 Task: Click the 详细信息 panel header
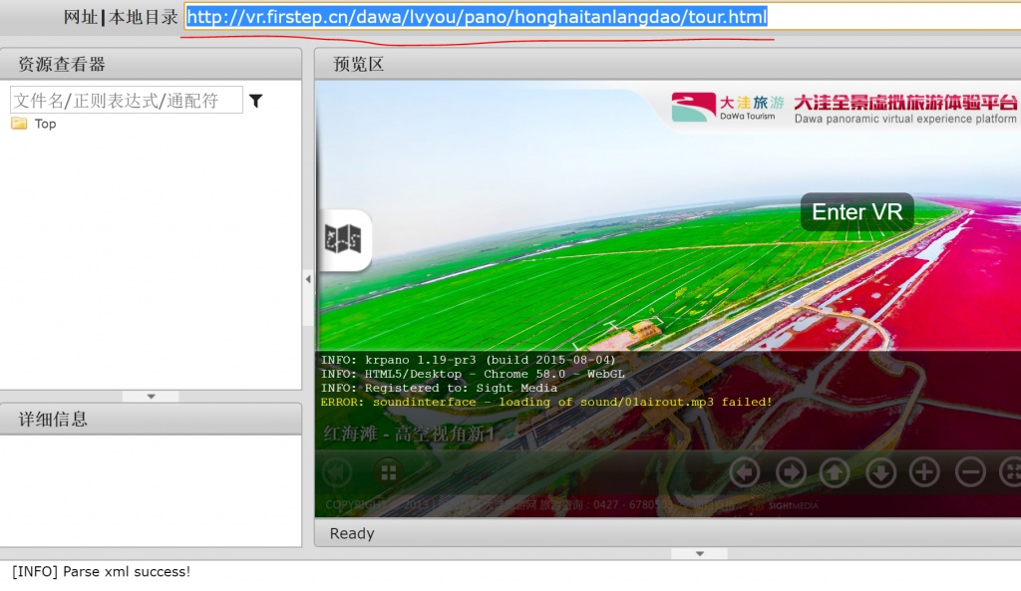tap(151, 420)
